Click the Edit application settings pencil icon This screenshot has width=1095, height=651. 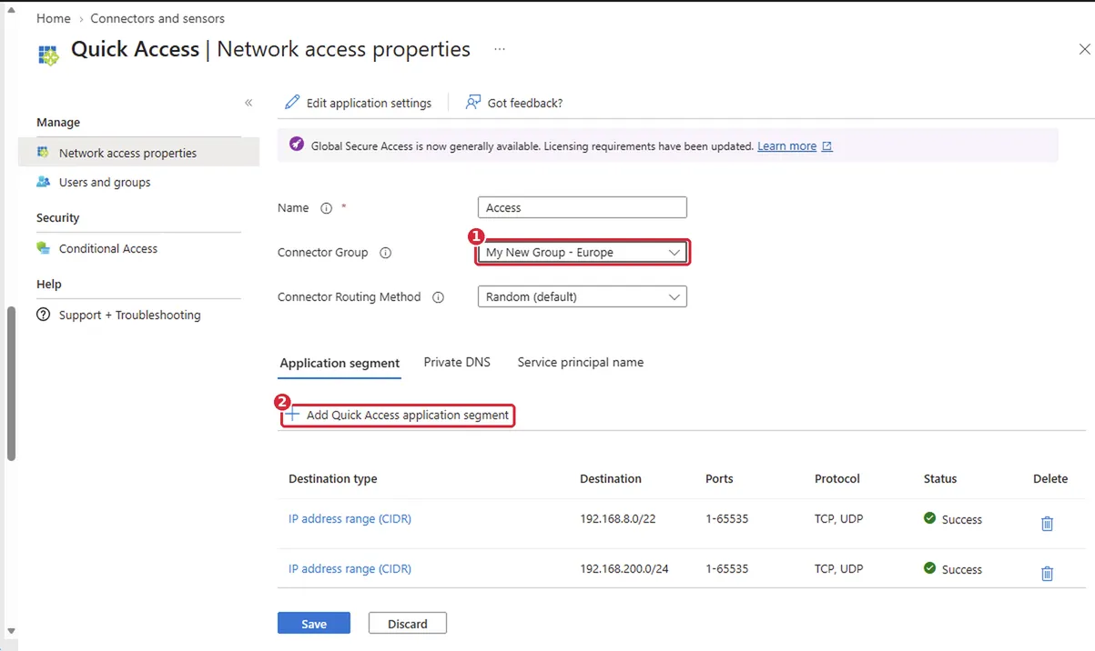[292, 102]
